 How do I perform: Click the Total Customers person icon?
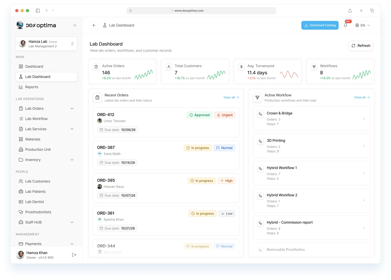click(169, 67)
